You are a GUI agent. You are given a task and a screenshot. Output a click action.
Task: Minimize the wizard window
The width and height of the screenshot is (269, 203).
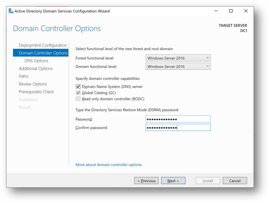[x=216, y=11]
